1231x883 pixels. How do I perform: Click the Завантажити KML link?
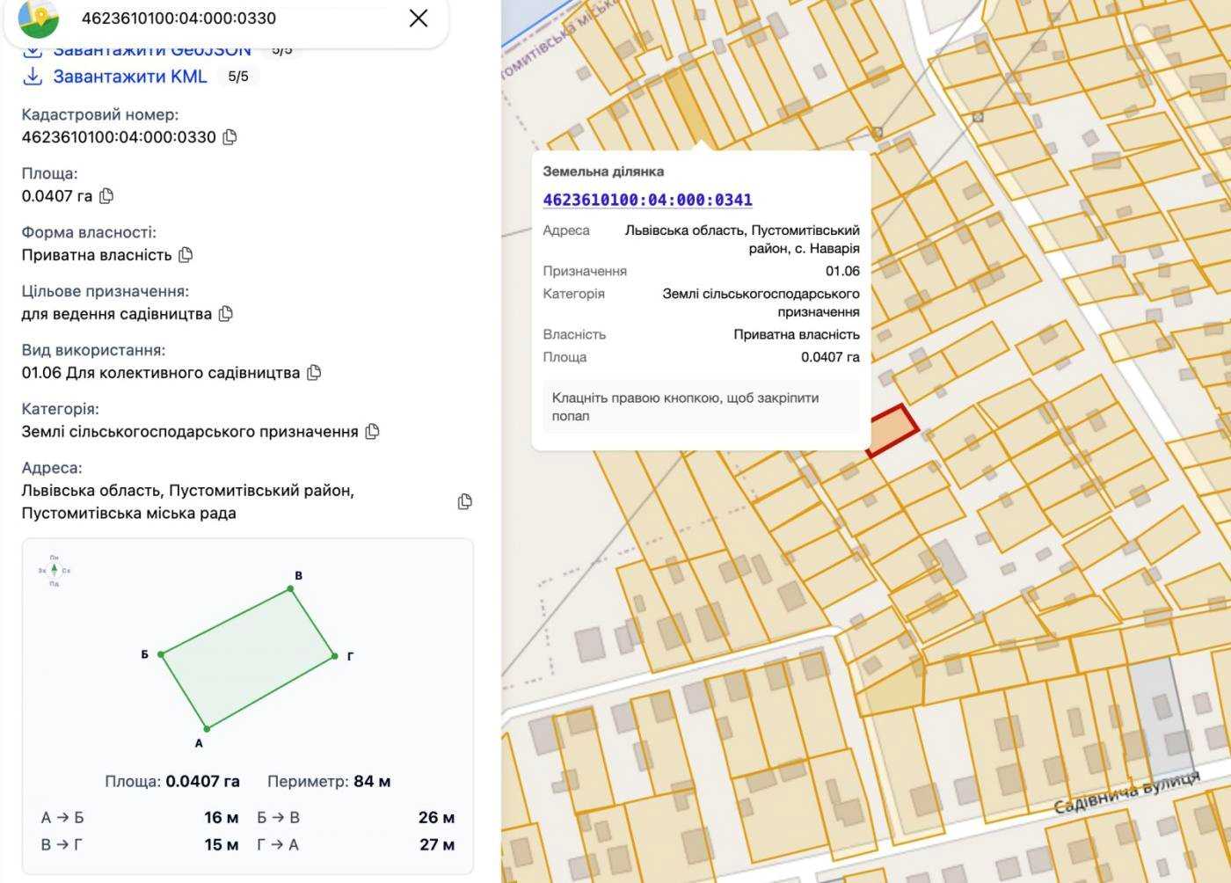pos(130,77)
